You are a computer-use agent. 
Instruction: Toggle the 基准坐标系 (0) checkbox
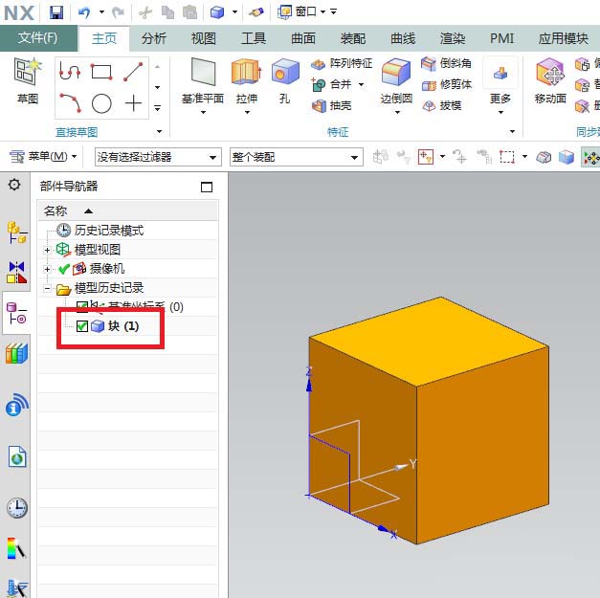82,307
